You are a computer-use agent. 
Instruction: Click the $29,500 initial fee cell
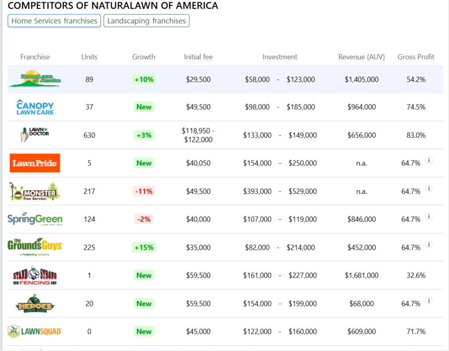tap(198, 80)
